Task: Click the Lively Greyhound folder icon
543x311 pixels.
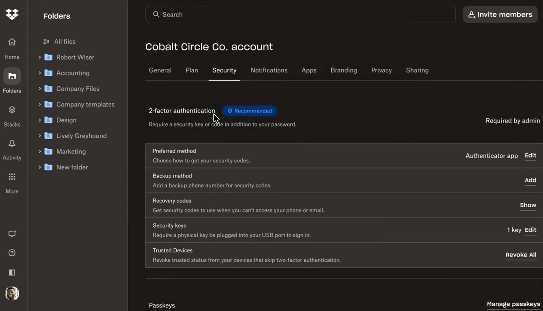Action: pos(48,136)
